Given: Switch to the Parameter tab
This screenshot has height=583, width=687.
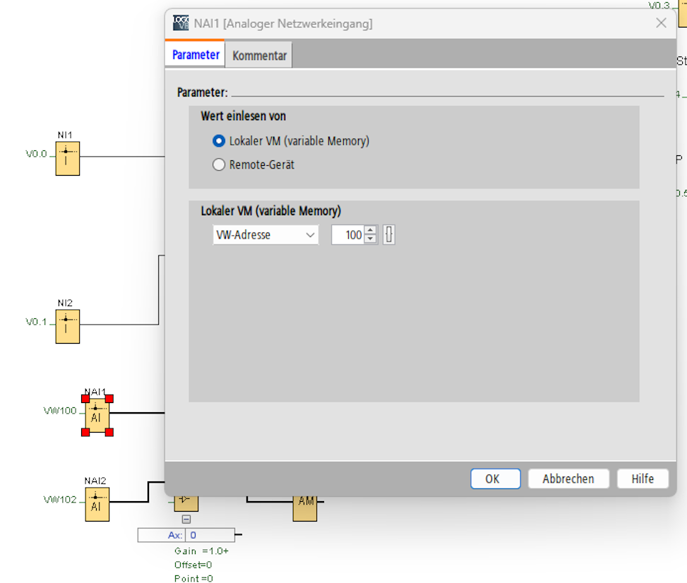Looking at the screenshot, I should [x=196, y=55].
